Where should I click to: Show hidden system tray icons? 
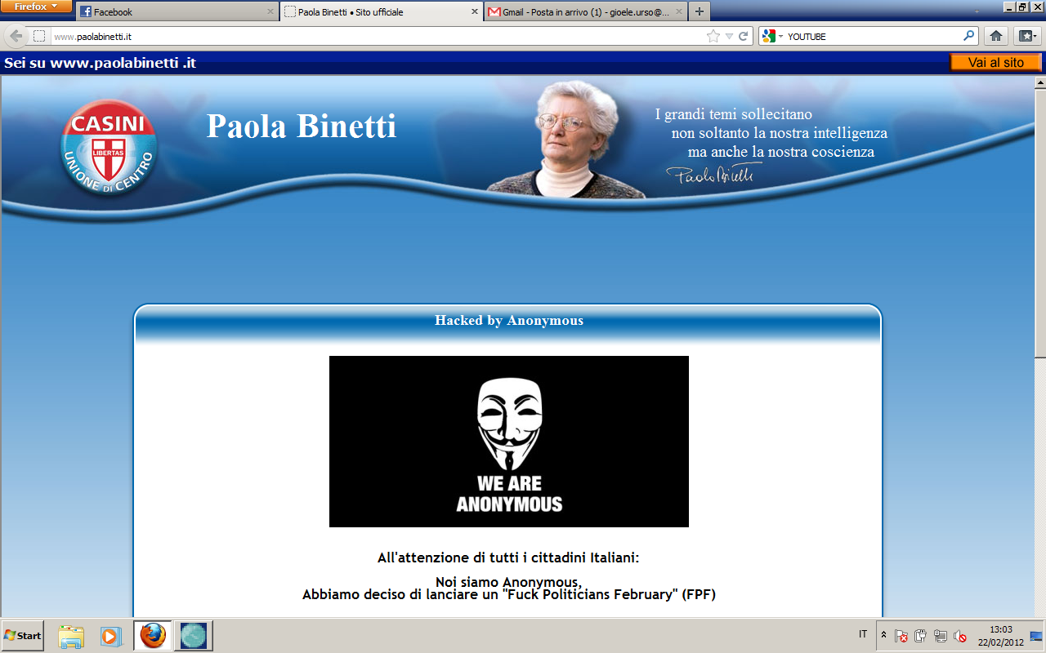coord(883,635)
